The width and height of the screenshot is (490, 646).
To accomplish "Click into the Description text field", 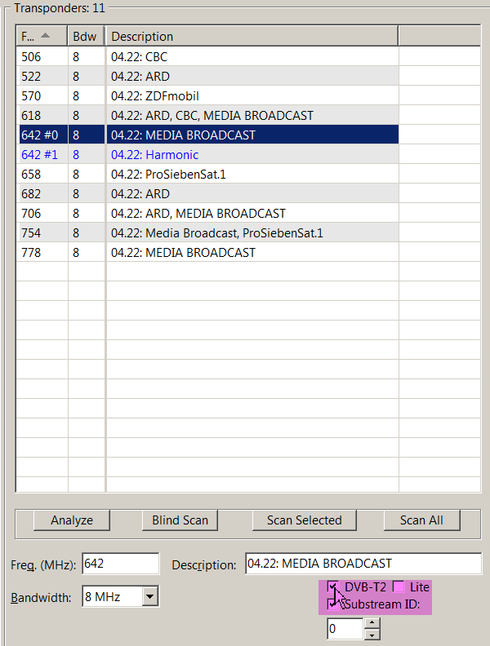I will [363, 564].
